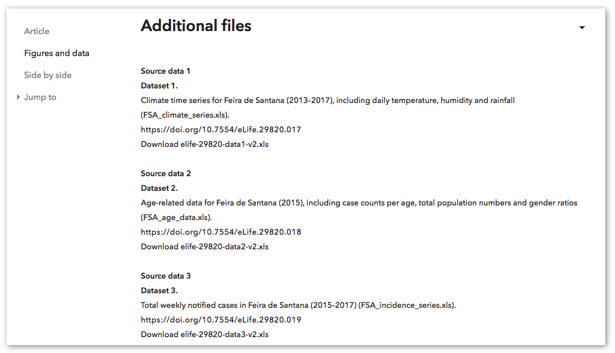The width and height of the screenshot is (615, 353).
Task: Click the Source data 1 title
Action: [x=166, y=71]
